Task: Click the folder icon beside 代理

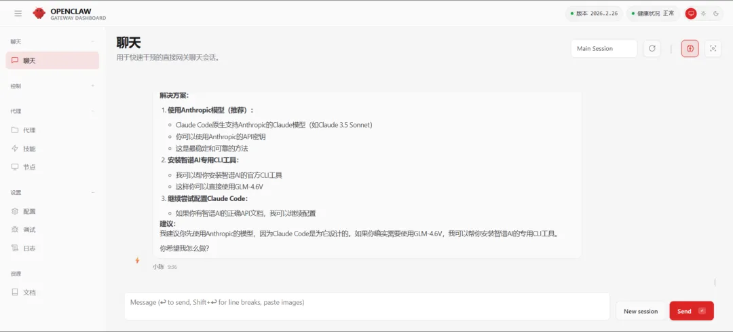Action: (x=15, y=130)
